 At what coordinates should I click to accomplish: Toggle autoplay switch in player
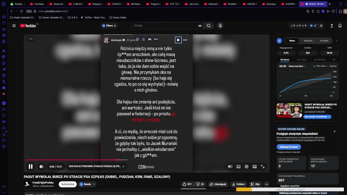click(230, 167)
